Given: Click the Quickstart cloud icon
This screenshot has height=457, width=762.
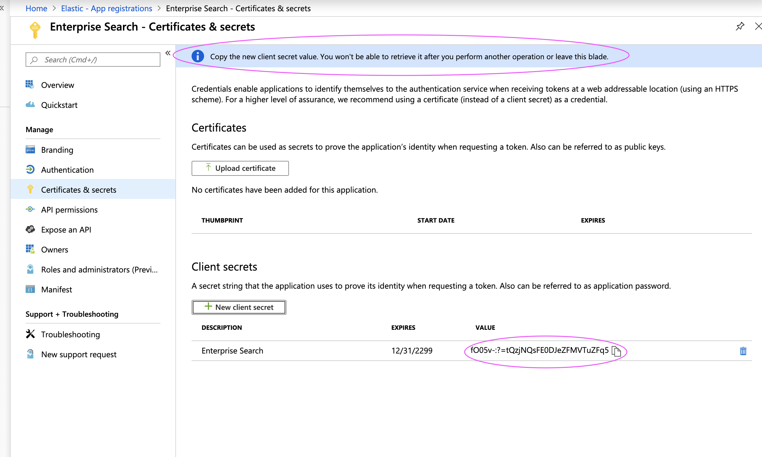Looking at the screenshot, I should 30,105.
